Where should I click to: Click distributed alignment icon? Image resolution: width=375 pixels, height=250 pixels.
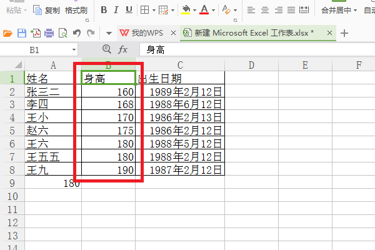(x=304, y=10)
